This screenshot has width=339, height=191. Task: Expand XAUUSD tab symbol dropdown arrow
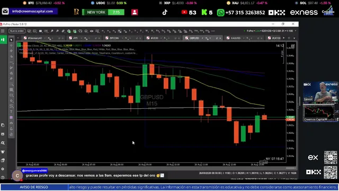tap(244, 38)
